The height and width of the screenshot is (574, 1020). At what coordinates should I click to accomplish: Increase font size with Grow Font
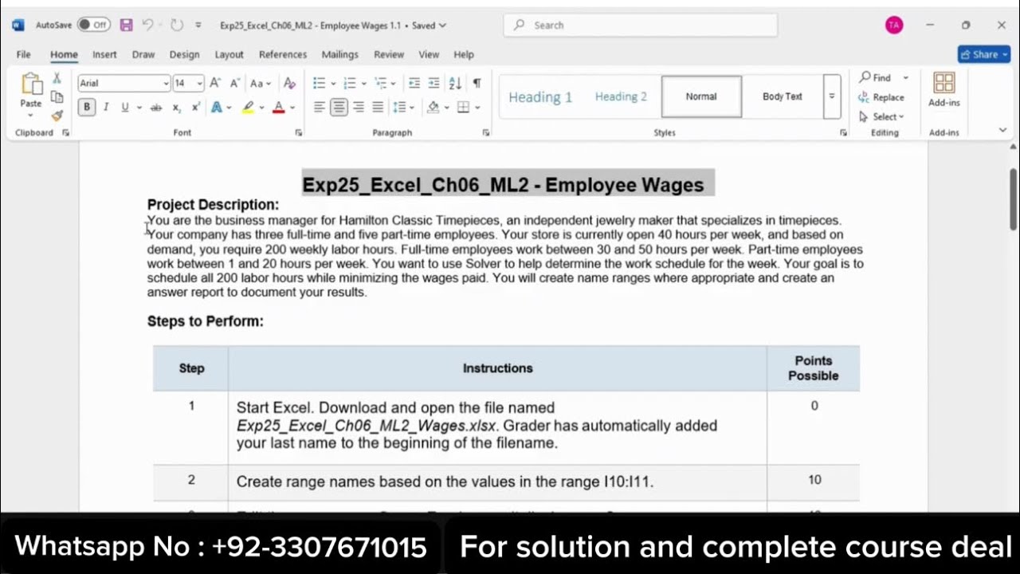215,83
